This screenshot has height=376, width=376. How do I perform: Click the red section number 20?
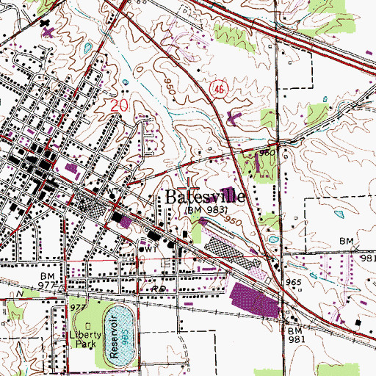[x=119, y=106]
